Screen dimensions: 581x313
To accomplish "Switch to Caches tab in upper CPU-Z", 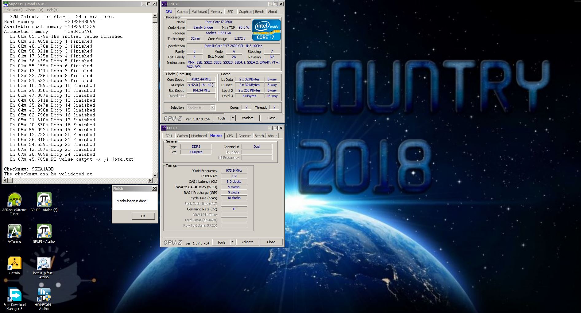I will (183, 12).
